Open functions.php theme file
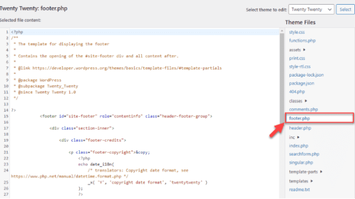The image size is (355, 199). [302, 41]
